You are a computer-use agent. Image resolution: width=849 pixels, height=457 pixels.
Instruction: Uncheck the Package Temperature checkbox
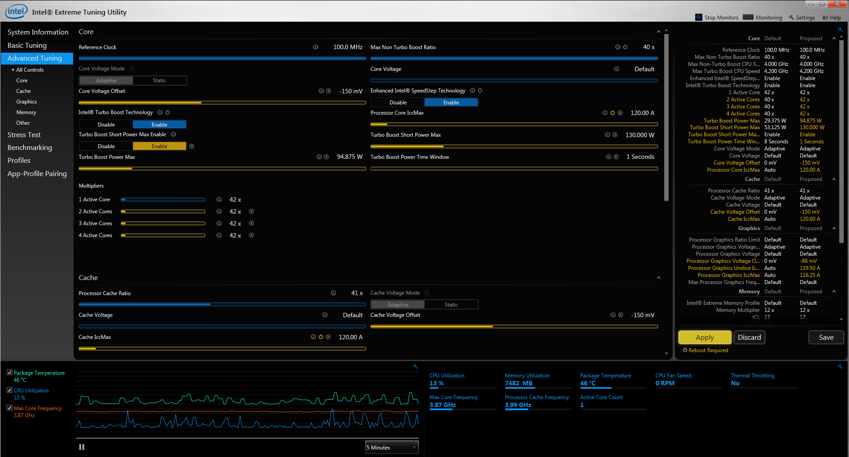(x=9, y=373)
